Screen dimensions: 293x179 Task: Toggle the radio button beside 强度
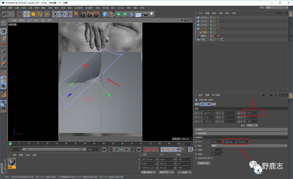[x=196, y=150]
